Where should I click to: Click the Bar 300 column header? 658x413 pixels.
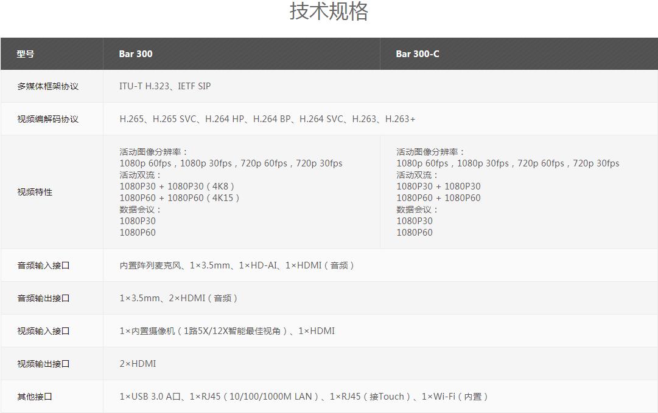pyautogui.click(x=136, y=54)
